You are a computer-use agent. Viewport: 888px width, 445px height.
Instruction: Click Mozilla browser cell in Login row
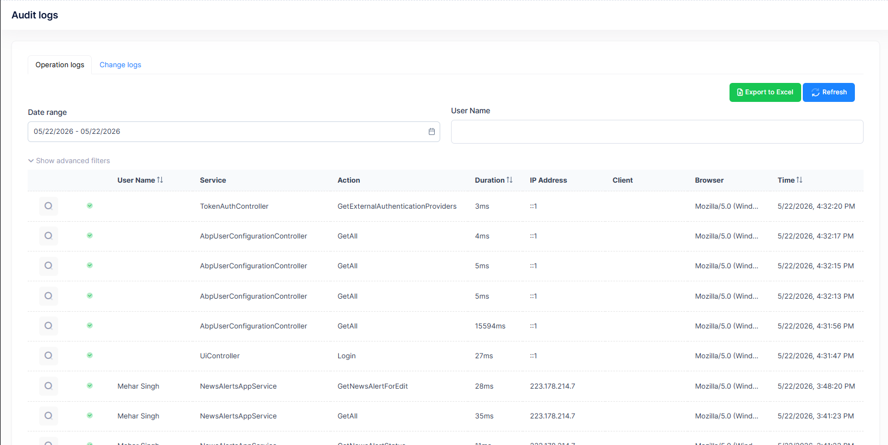tap(727, 356)
